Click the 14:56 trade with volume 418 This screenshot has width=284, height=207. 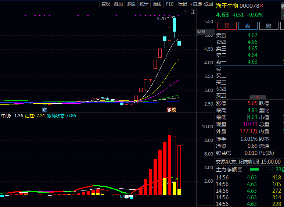(x=248, y=178)
